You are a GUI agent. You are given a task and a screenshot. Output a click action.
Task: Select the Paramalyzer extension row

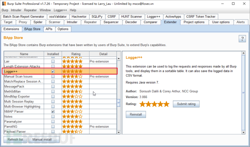61,122
